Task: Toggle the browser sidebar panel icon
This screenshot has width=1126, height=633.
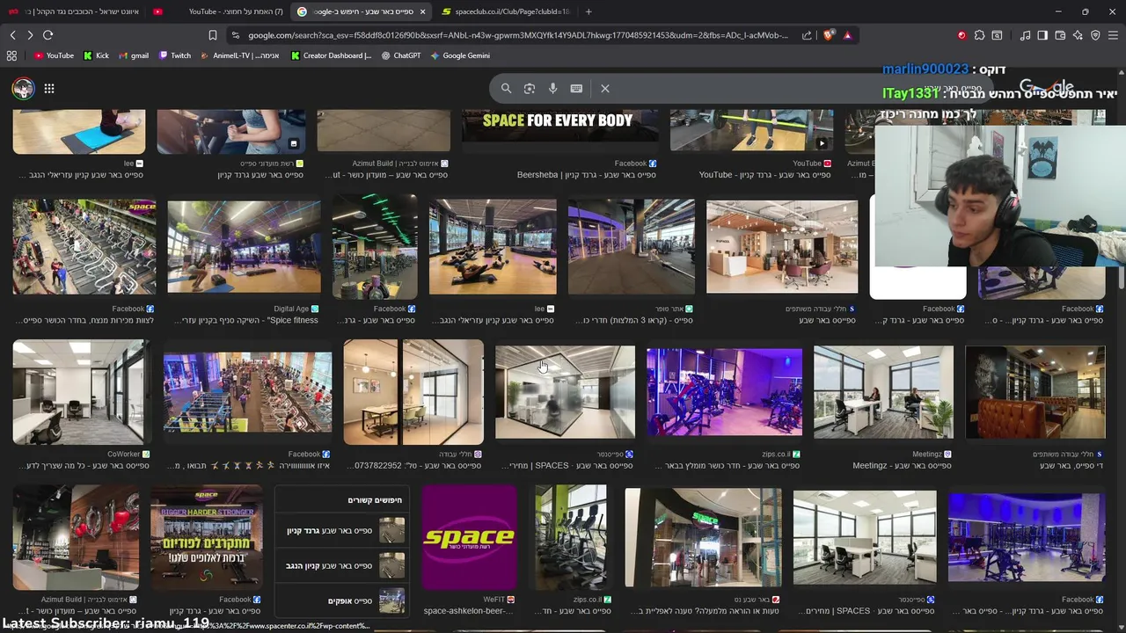Action: pyautogui.click(x=1042, y=35)
